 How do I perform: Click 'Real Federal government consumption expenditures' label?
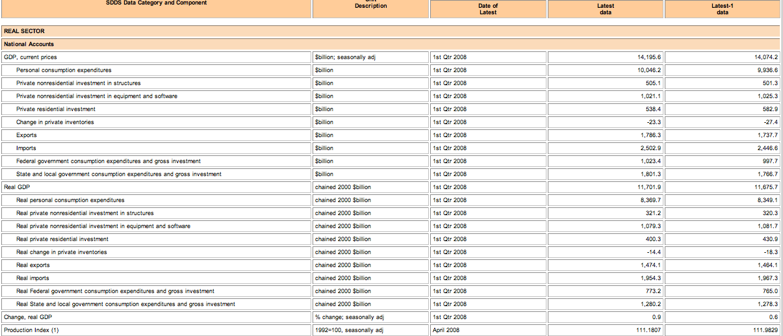click(x=115, y=291)
